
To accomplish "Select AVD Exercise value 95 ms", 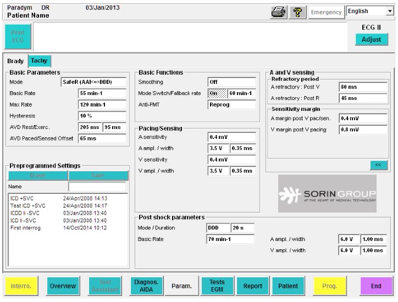I will point(114,127).
